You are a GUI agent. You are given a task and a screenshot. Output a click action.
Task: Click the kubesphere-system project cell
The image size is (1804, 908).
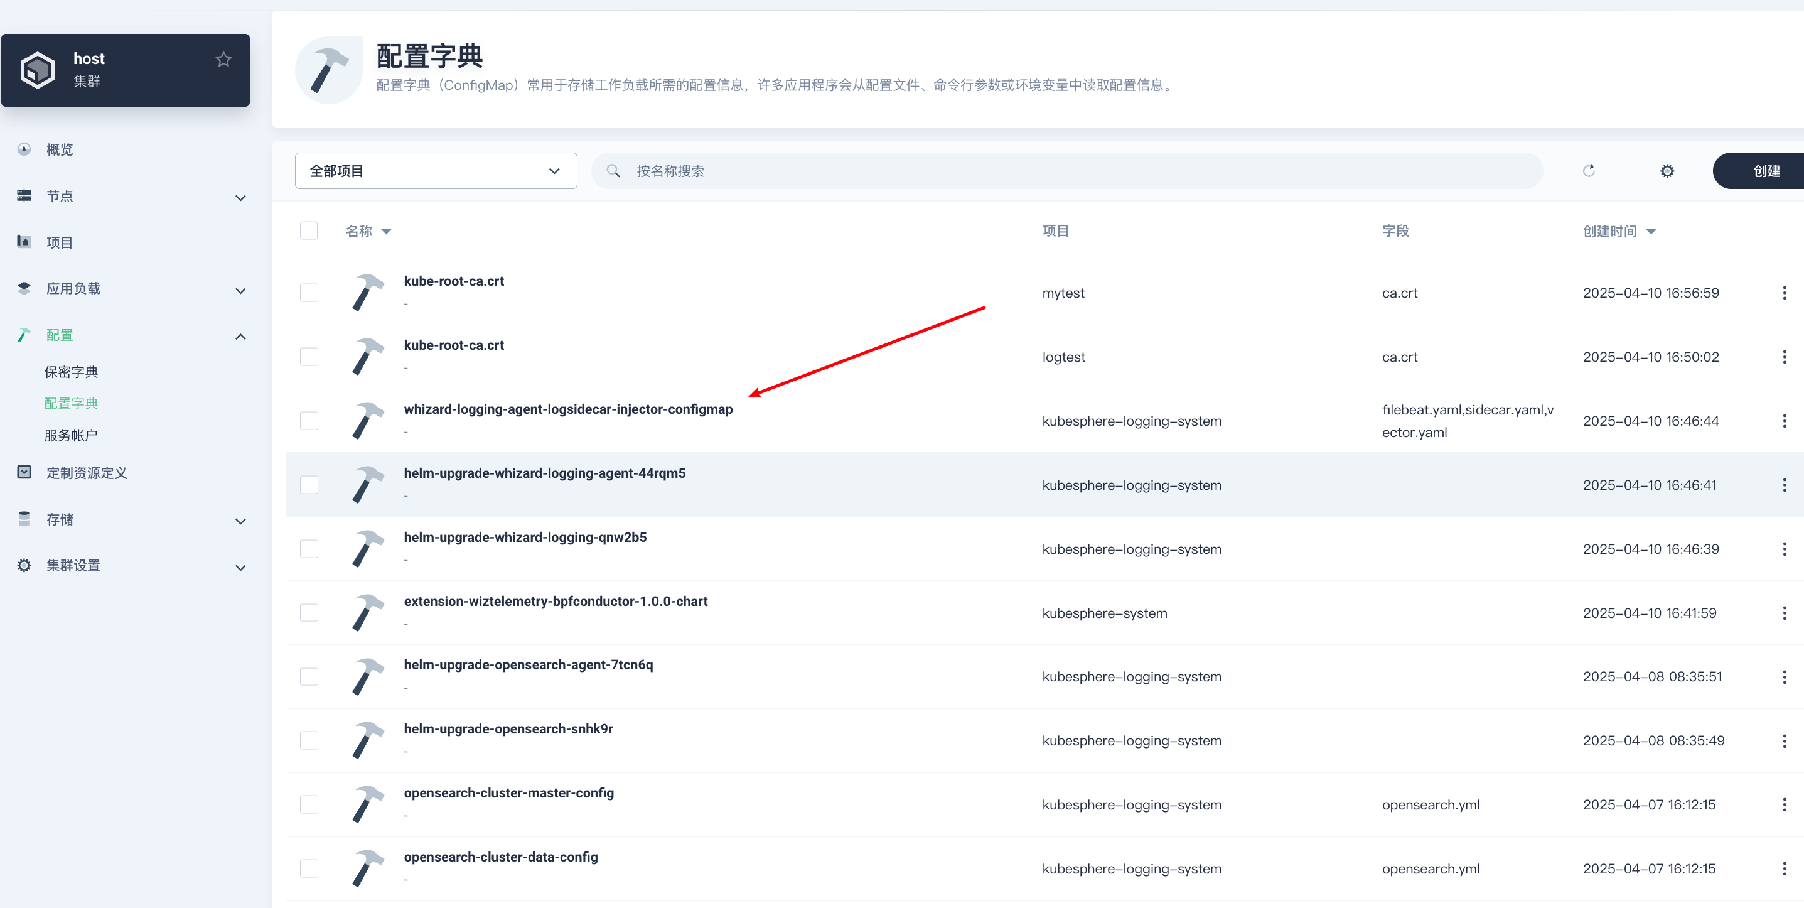coord(1104,613)
